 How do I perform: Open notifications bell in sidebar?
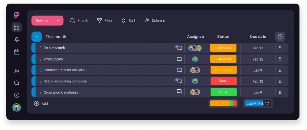click(x=16, y=40)
